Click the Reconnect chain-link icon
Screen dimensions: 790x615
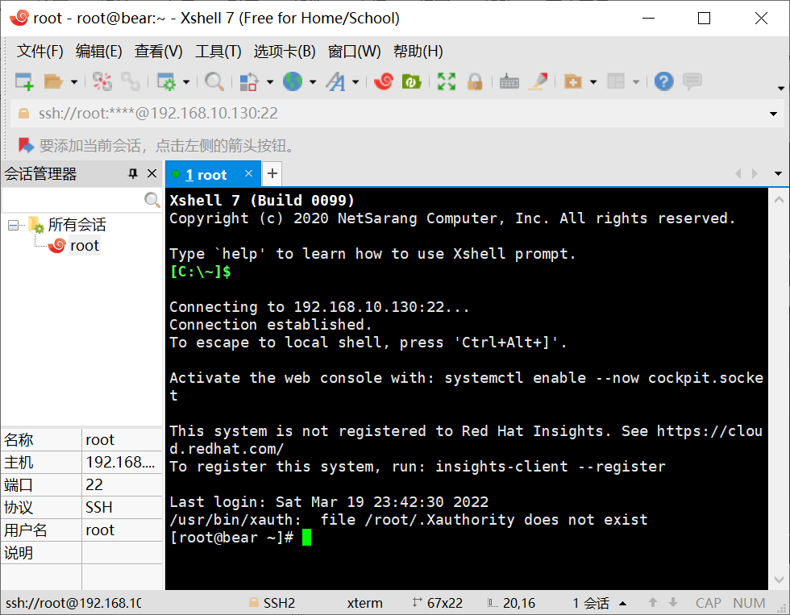click(x=131, y=81)
